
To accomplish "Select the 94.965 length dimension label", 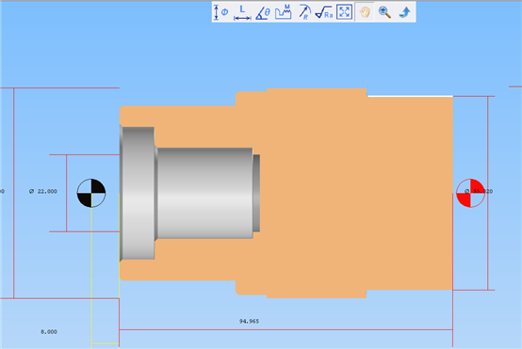I will coord(249,321).
